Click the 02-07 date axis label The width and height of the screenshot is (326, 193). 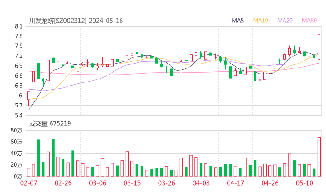(29, 183)
